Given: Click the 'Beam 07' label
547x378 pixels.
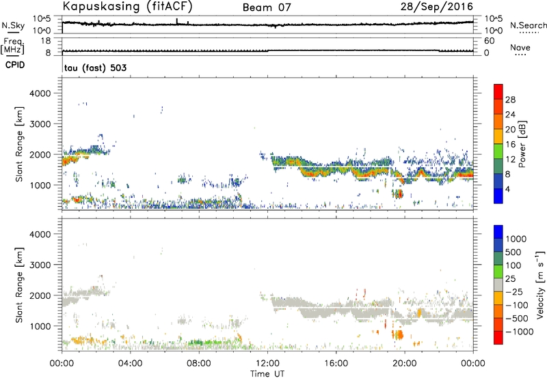Looking at the screenshot, I should click(x=267, y=8).
